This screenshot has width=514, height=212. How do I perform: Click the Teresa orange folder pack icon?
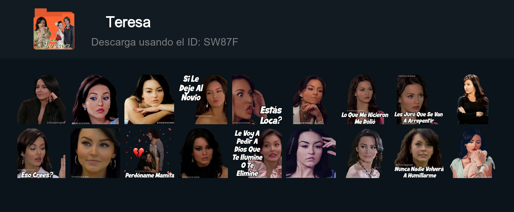54,29
